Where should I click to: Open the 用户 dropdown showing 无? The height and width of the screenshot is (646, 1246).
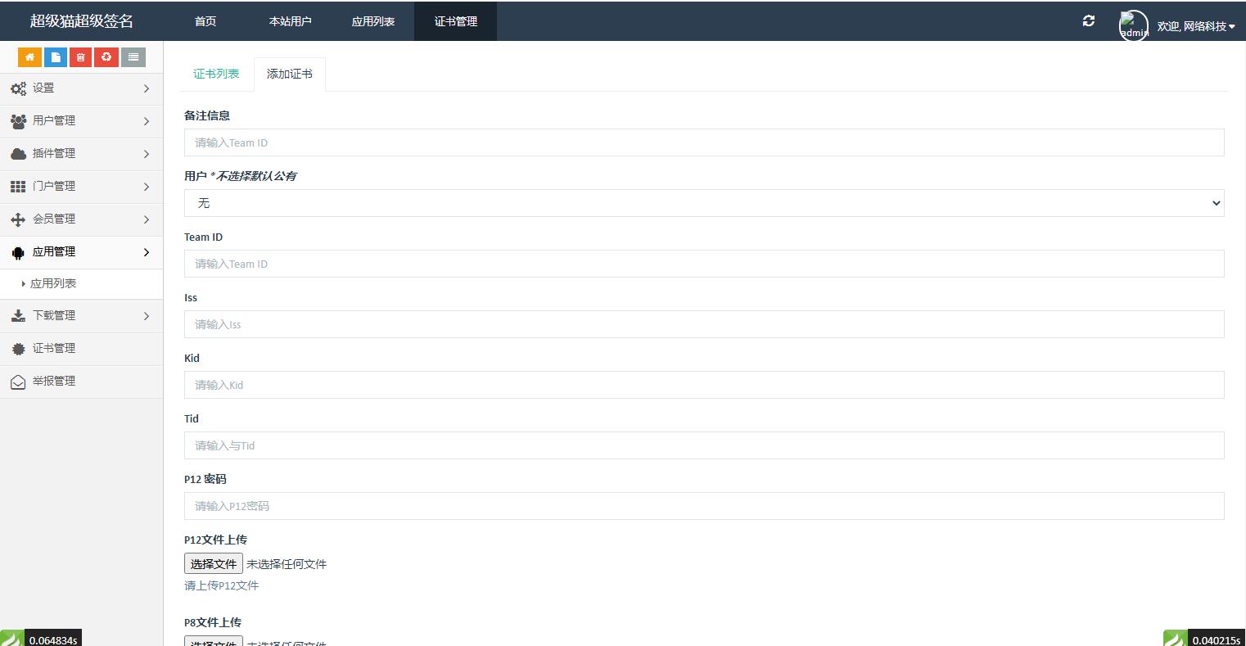click(703, 203)
